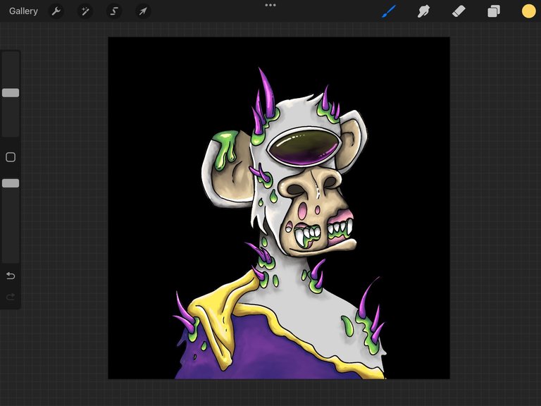This screenshot has width=541, height=406.
Task: Activate the Selection tool
Action: tap(114, 11)
